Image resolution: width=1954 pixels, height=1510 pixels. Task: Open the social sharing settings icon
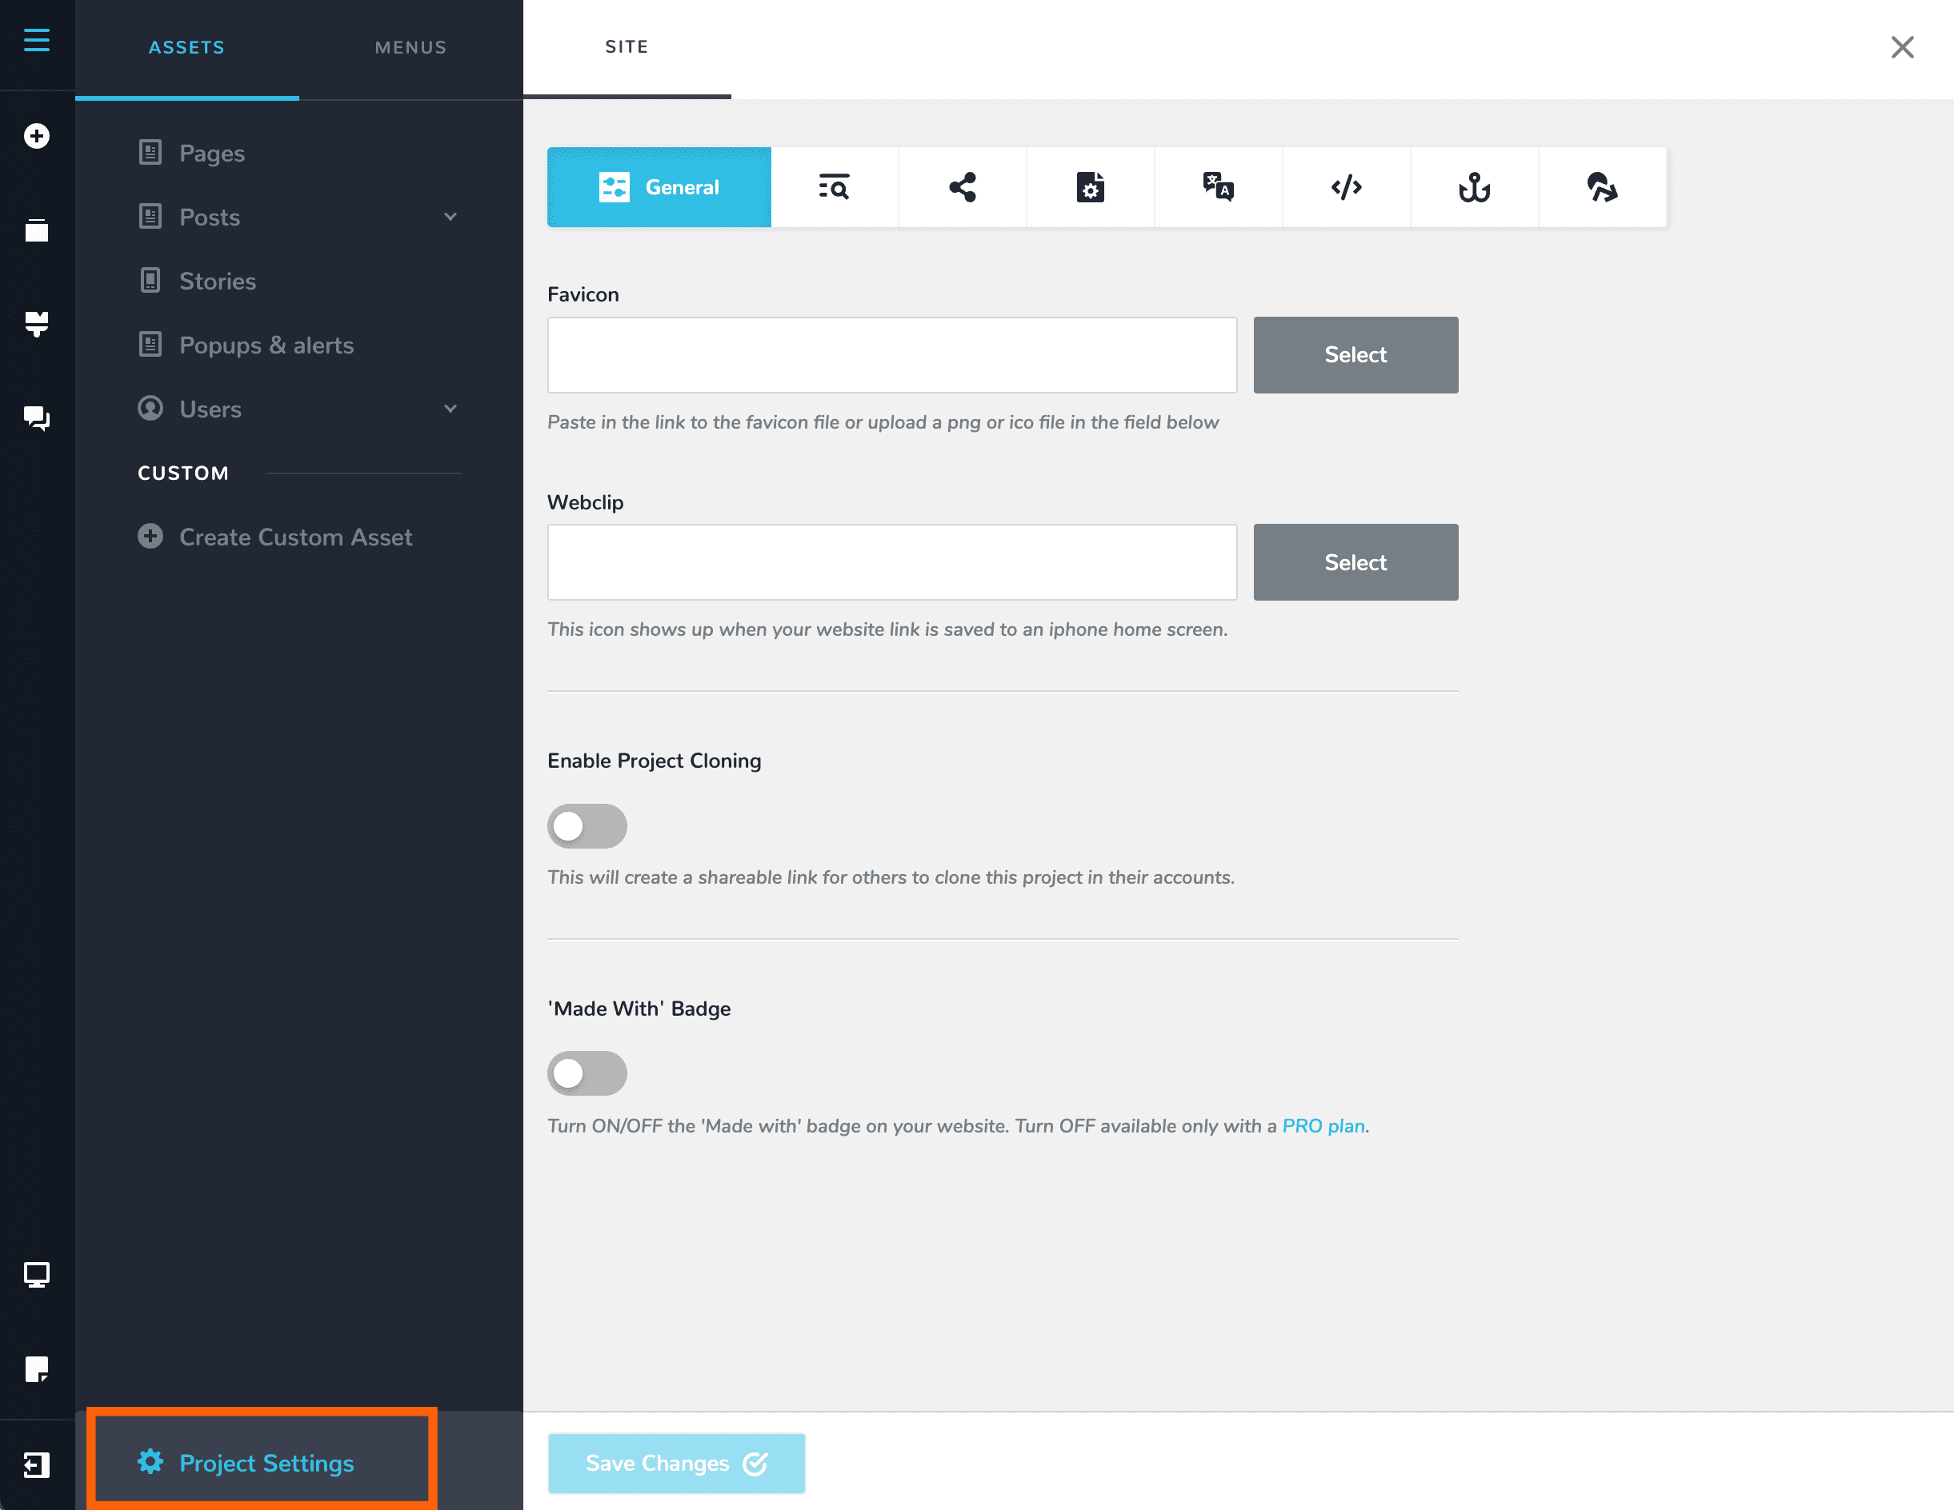pos(962,187)
